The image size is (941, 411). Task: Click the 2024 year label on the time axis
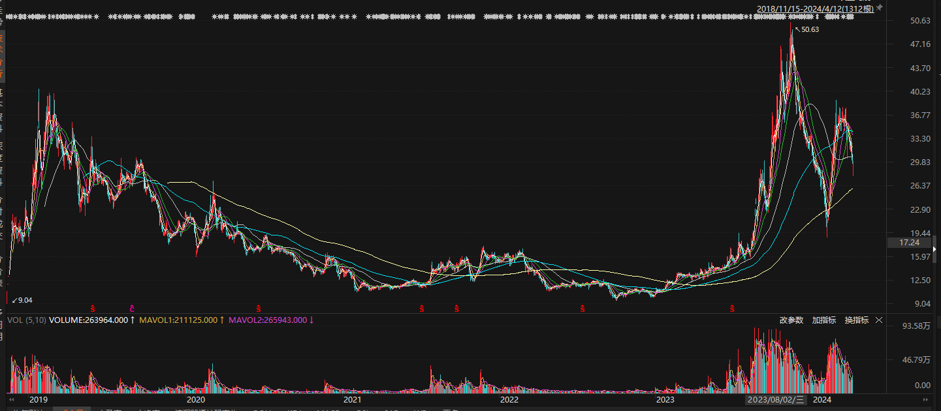coord(822,399)
